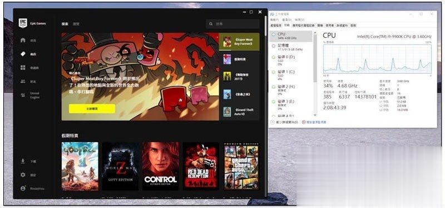The height and width of the screenshot is (208, 445).
Task: Click the 14378101 handles value
Action: point(365,97)
